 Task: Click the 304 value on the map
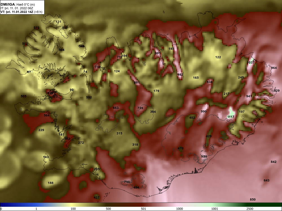point(153,112)
